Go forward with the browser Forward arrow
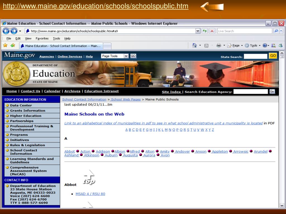286x214 pixels. click(14, 31)
